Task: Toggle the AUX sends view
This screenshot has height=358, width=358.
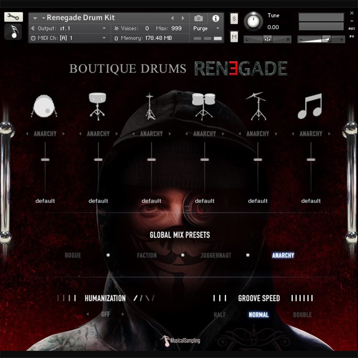Action: tap(352, 29)
